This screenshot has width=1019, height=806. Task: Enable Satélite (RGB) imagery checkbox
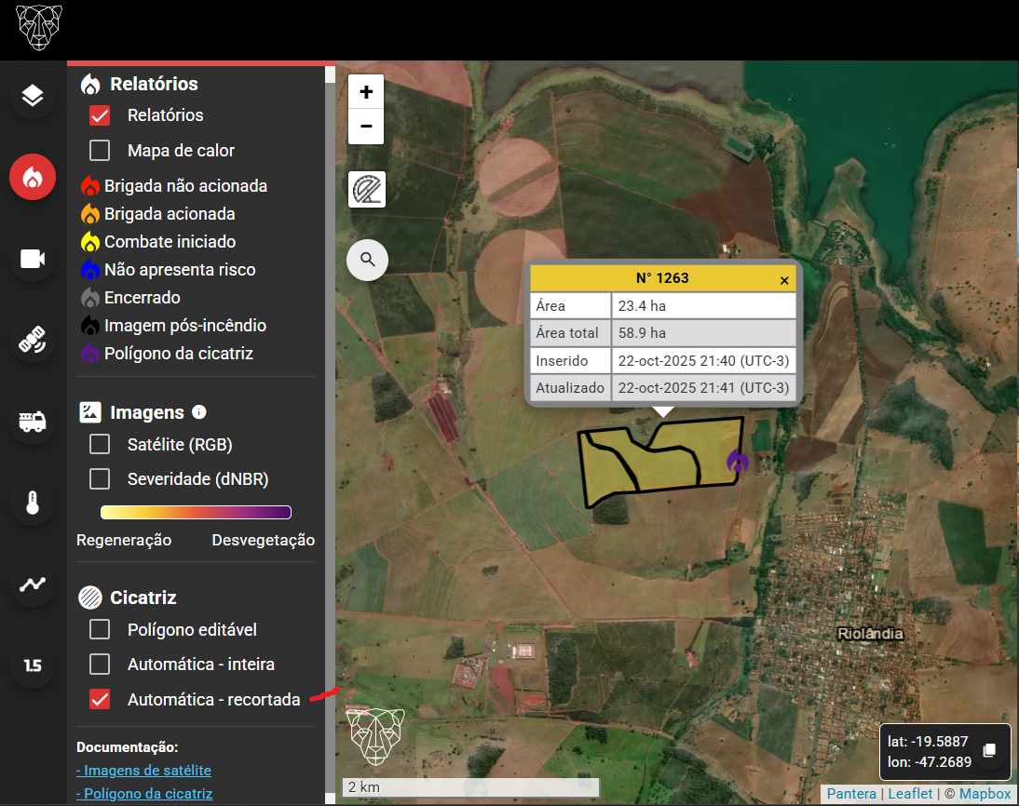(100, 445)
